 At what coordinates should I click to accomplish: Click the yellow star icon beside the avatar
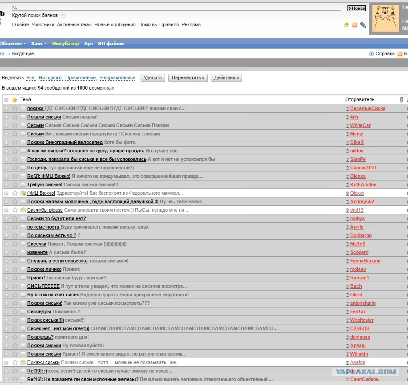coord(346,25)
